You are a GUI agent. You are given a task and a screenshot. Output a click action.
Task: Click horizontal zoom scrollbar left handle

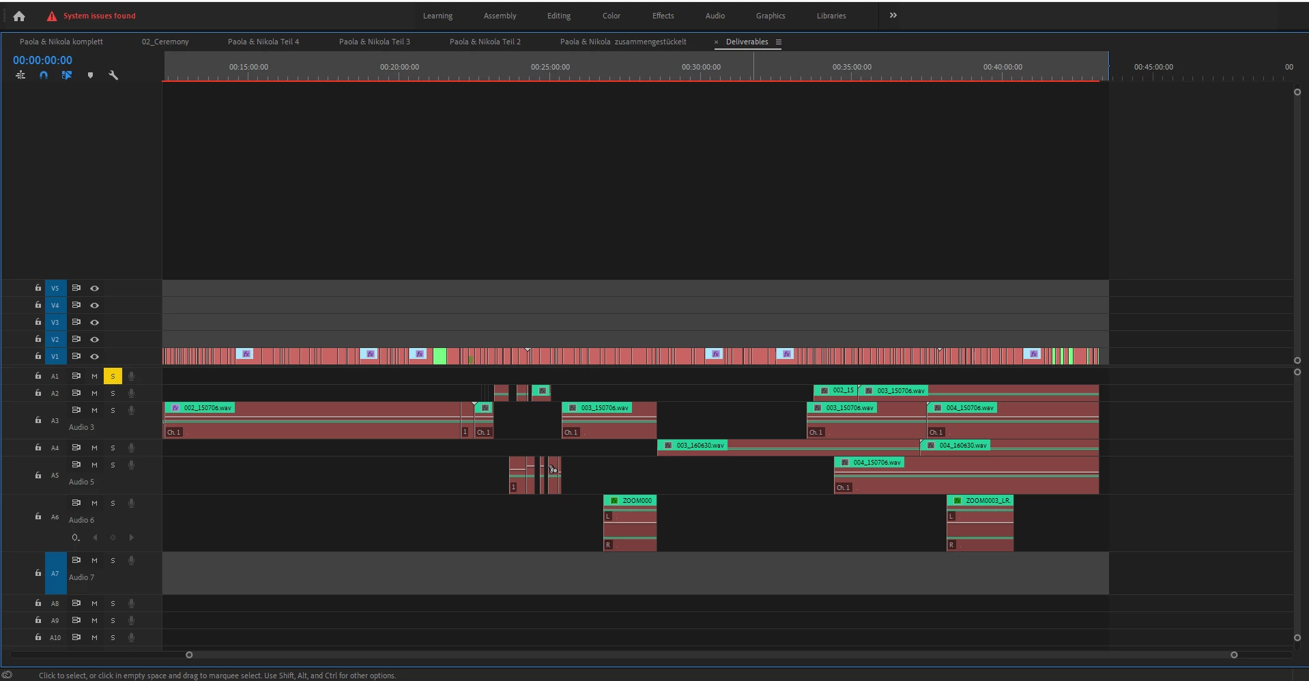189,655
